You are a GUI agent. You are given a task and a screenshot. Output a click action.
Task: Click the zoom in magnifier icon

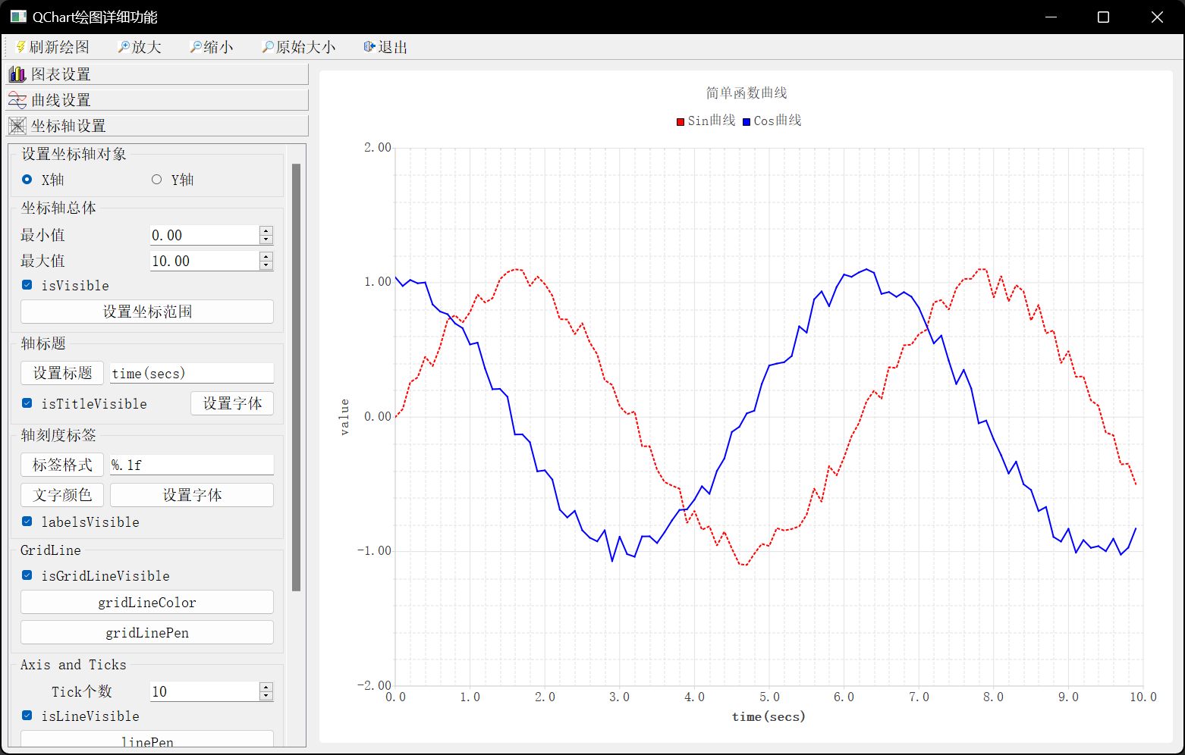[x=123, y=47]
